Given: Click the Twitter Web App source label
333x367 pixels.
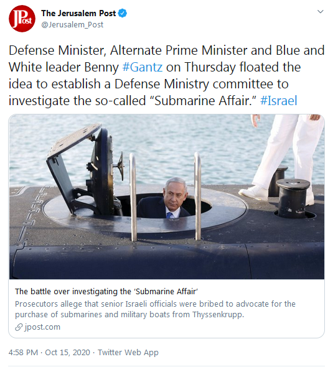Looking at the screenshot, I should (x=128, y=352).
